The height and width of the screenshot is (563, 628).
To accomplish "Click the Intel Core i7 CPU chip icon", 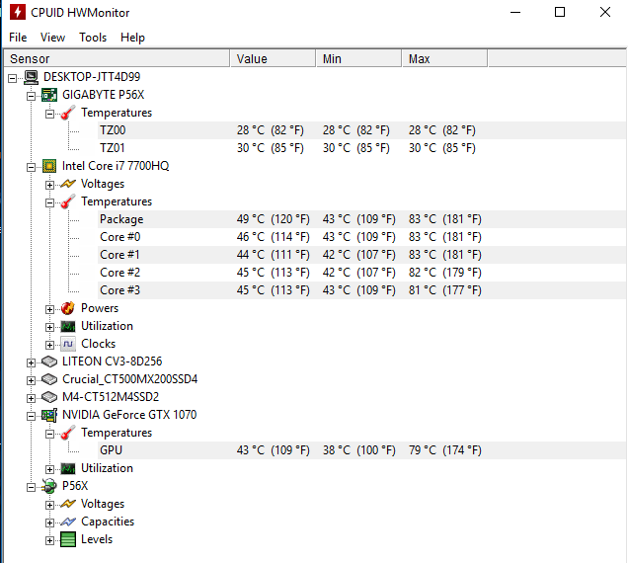I will coord(49,166).
